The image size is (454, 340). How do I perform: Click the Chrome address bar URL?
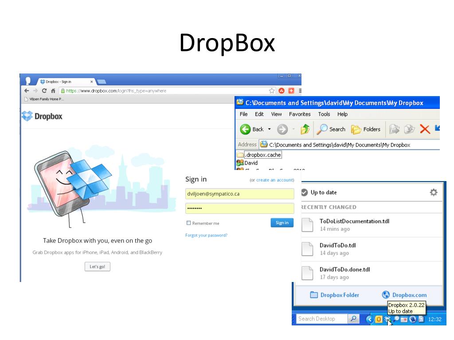pyautogui.click(x=116, y=91)
